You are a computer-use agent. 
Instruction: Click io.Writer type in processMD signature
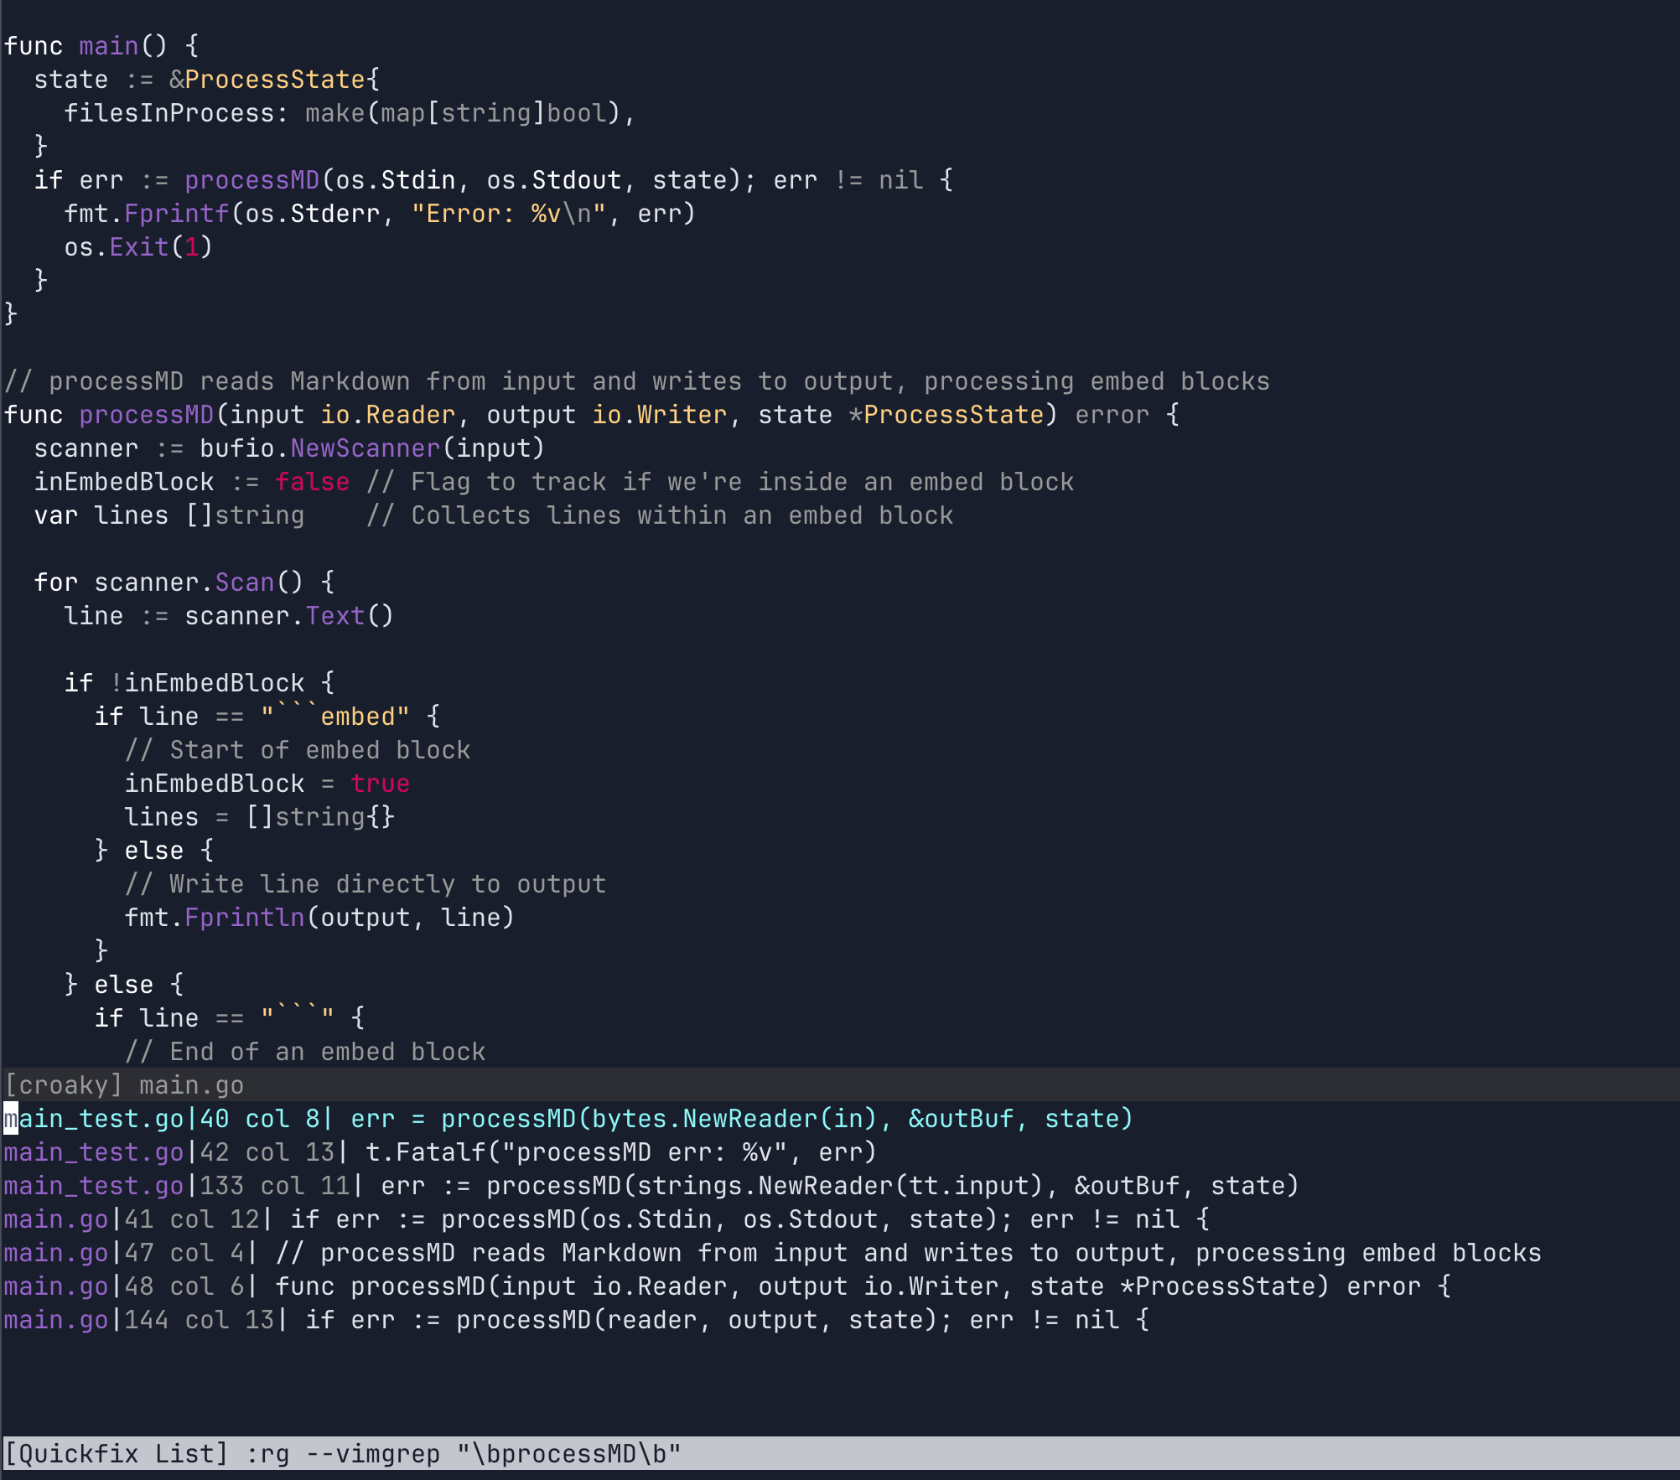point(660,415)
